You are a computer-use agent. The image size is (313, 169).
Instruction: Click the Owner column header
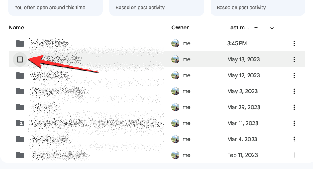click(x=180, y=28)
